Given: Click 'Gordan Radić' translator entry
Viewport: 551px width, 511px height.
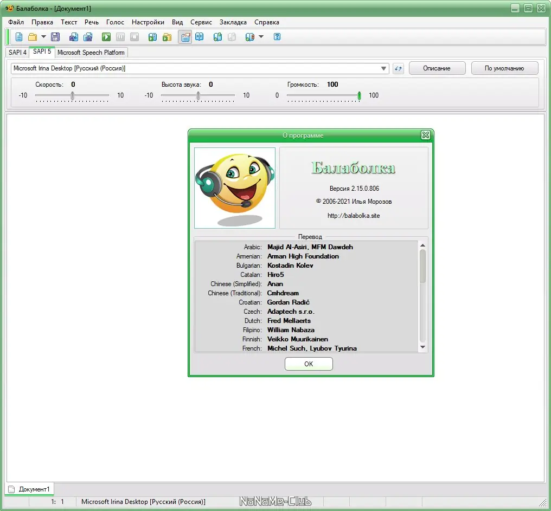Looking at the screenshot, I should (x=288, y=302).
